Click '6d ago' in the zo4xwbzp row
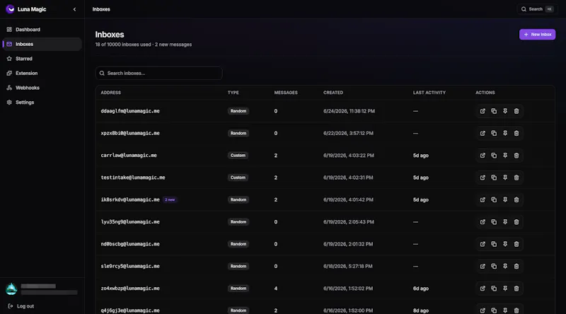The width and height of the screenshot is (566, 314). [420, 289]
